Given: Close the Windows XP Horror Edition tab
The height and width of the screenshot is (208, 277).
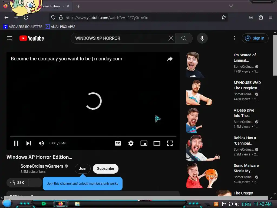Looking at the screenshot, I should 68,6.
